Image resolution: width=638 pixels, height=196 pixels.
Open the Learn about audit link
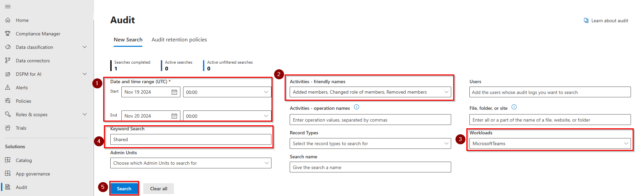pyautogui.click(x=609, y=21)
